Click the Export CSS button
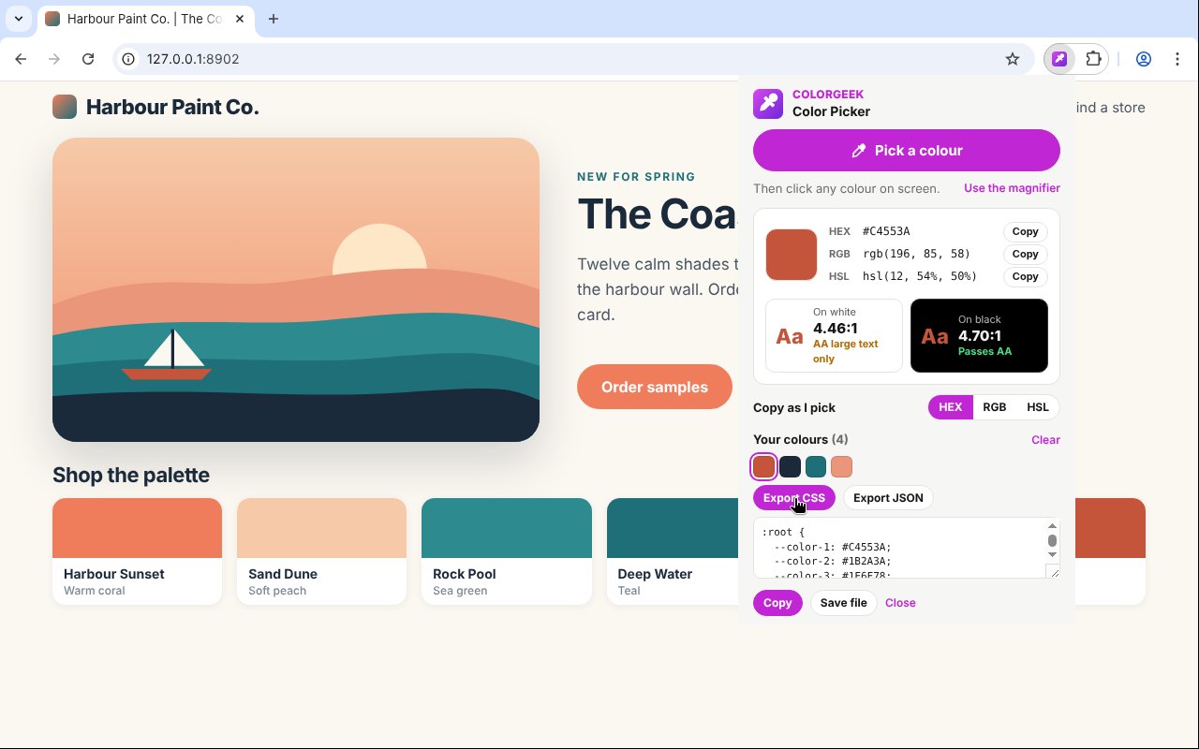1199x749 pixels. [x=794, y=498]
